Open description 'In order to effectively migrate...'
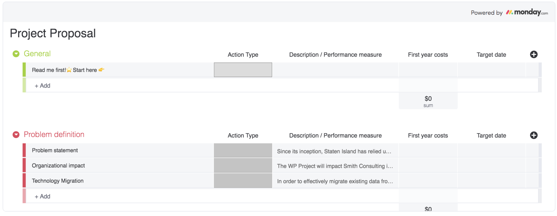Image resolution: width=557 pixels, height=216 pixels. (x=335, y=181)
